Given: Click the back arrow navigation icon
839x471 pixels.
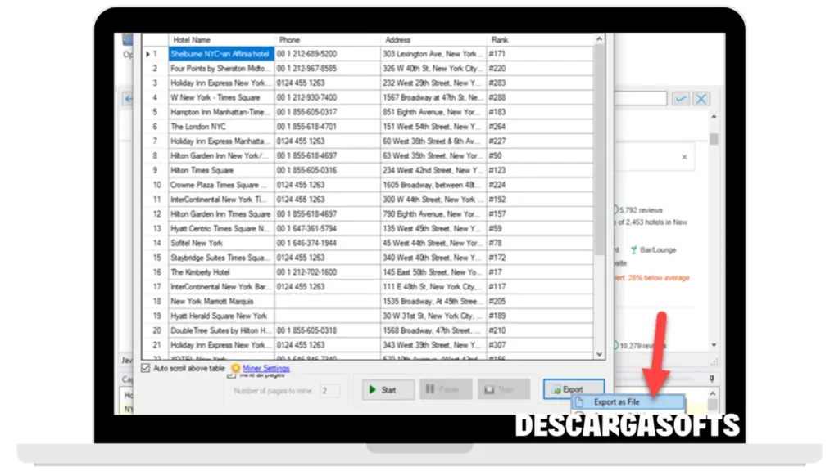Looking at the screenshot, I should point(128,99).
